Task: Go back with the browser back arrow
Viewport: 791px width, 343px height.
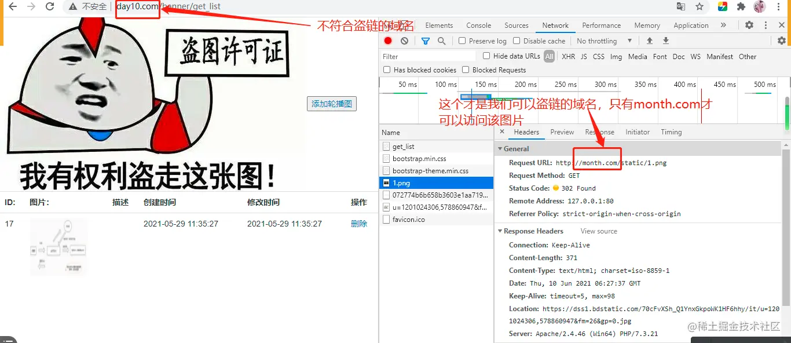Action: pos(12,7)
